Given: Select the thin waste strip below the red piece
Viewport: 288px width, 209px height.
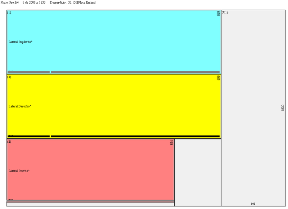Looking at the screenshot, I should 90,204.
